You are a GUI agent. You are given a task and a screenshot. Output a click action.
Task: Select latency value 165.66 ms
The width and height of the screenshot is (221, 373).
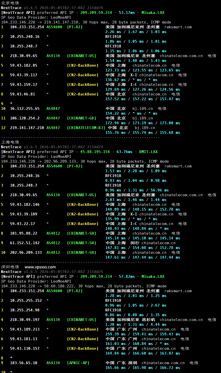[115, 368]
